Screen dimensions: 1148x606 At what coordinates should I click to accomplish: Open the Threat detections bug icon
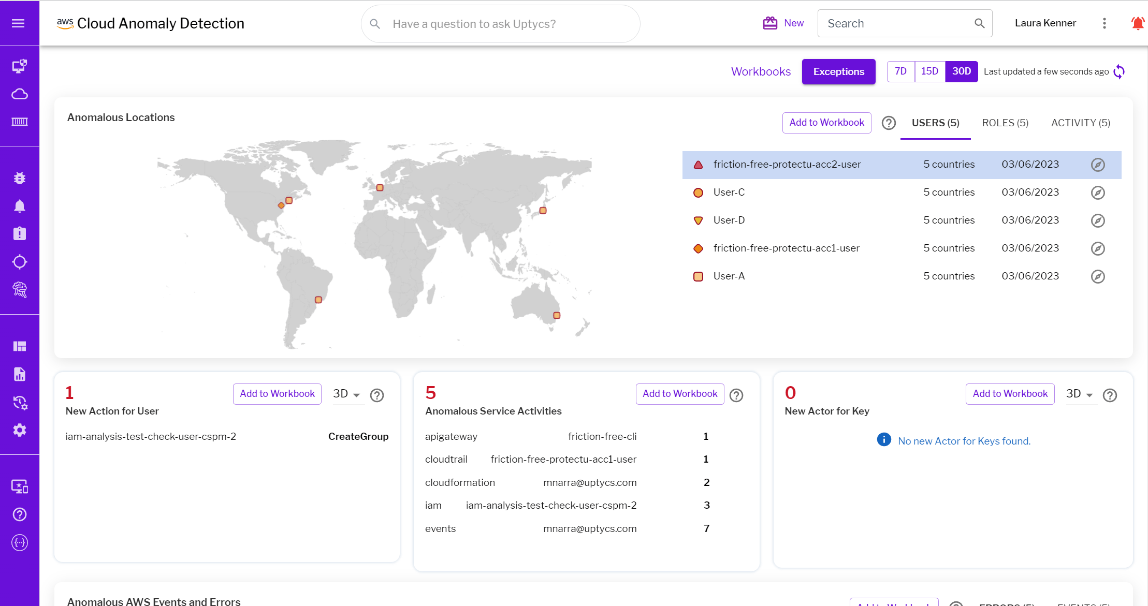tap(20, 178)
